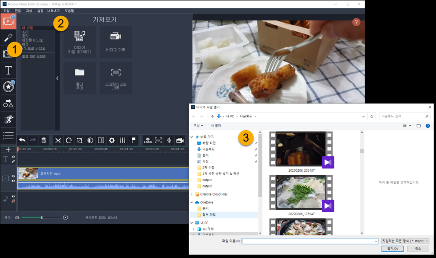Open the Filters magic wand tab
The image size is (436, 258).
click(8, 38)
